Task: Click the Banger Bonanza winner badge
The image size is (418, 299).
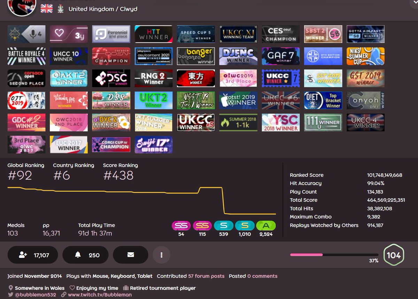Action: coord(196,56)
